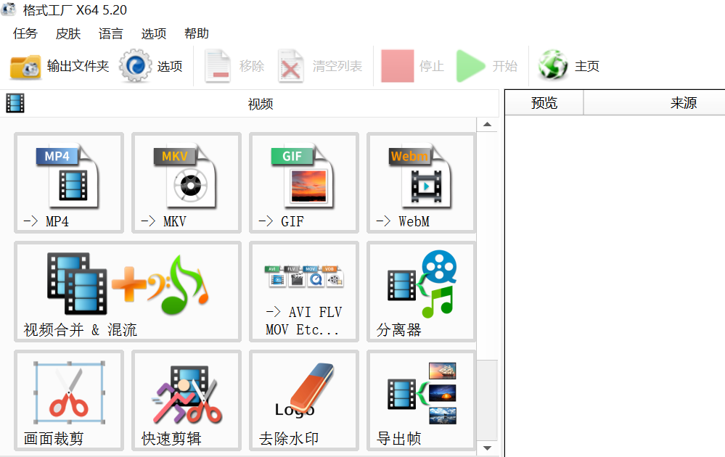Open the MKV conversion tile
Image resolution: width=725 pixels, height=457 pixels.
[x=187, y=183]
